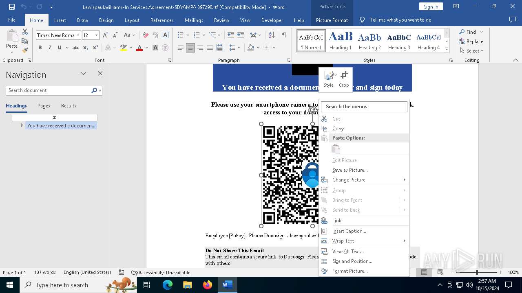522x293 pixels.
Task: Click the Sign in button
Action: [x=431, y=7]
